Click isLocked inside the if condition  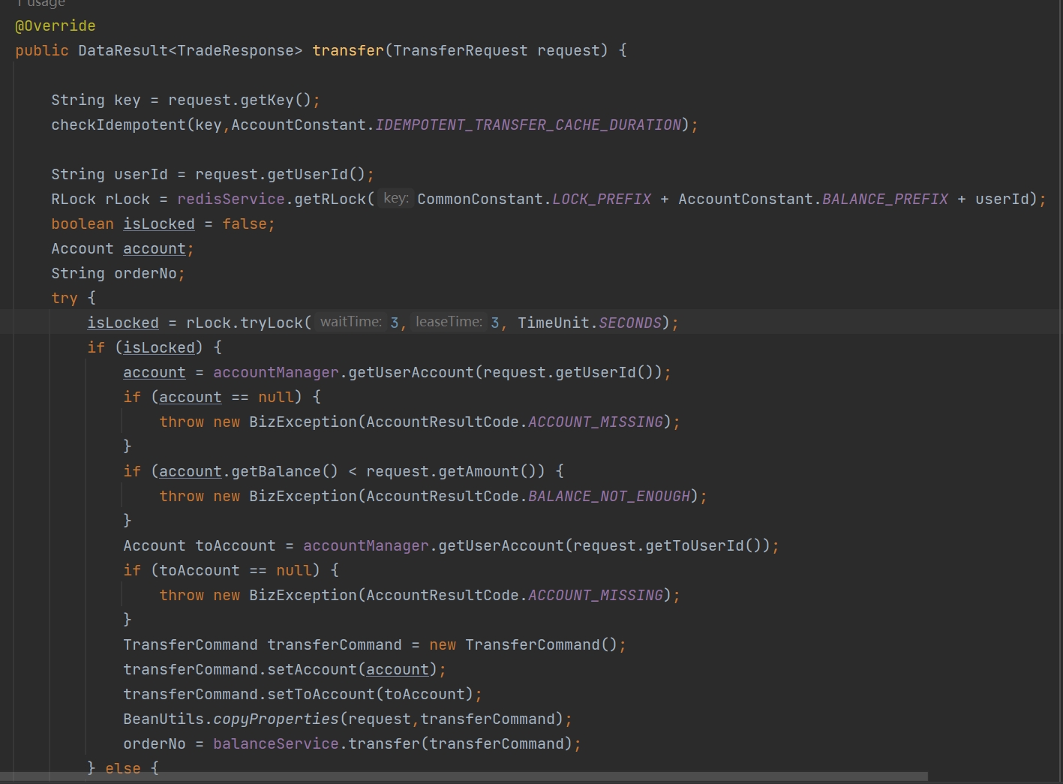(x=159, y=348)
